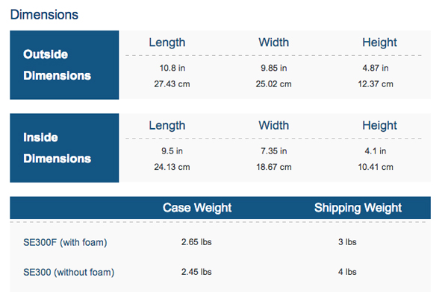448x298 pixels.
Task: Click the Dimensions section heading
Action: (44, 14)
